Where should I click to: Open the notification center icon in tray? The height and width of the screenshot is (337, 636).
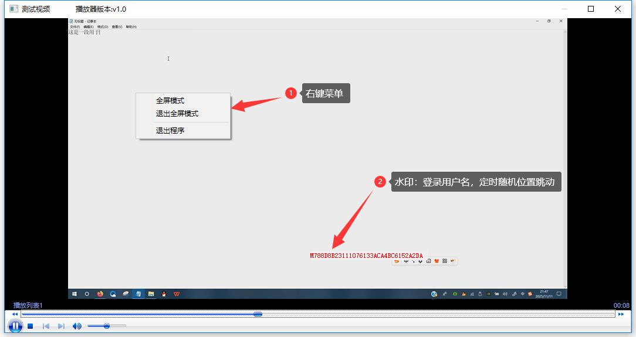(559, 294)
